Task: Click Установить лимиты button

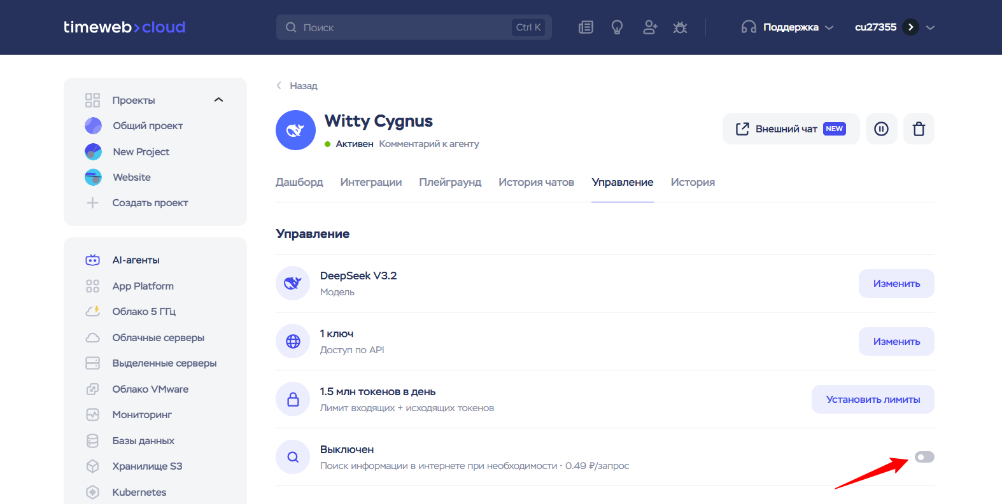Action: (873, 399)
